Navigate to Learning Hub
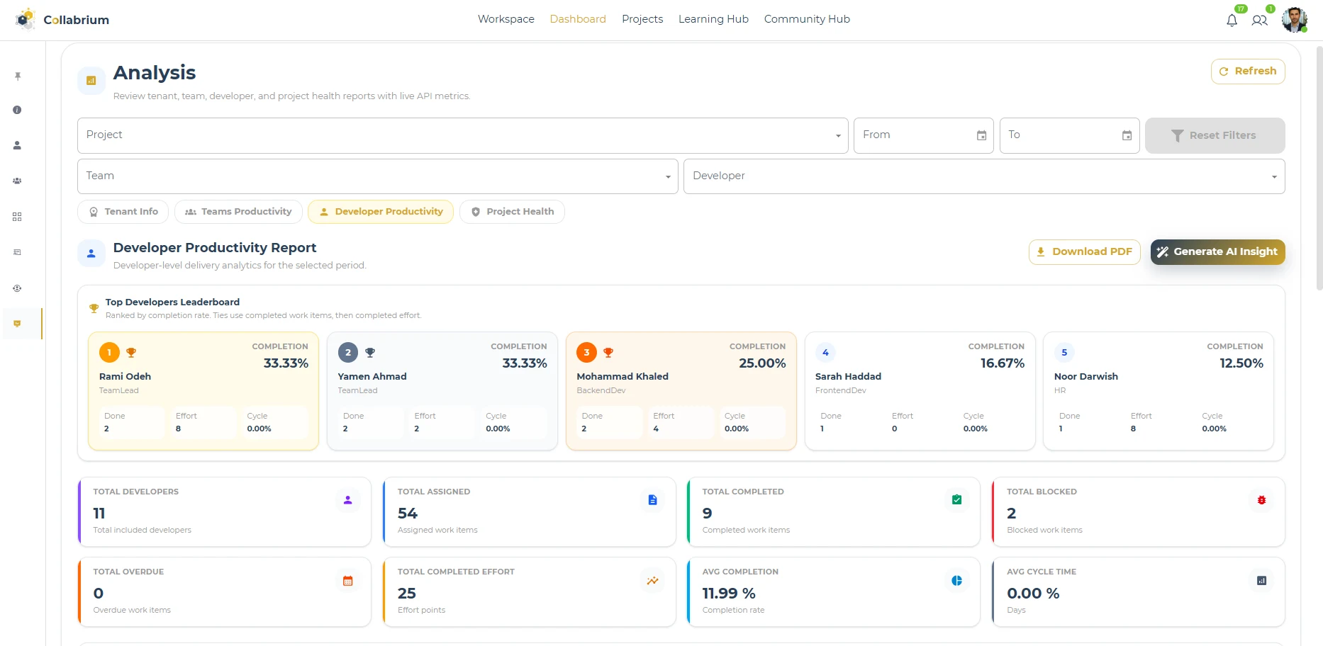 tap(713, 19)
